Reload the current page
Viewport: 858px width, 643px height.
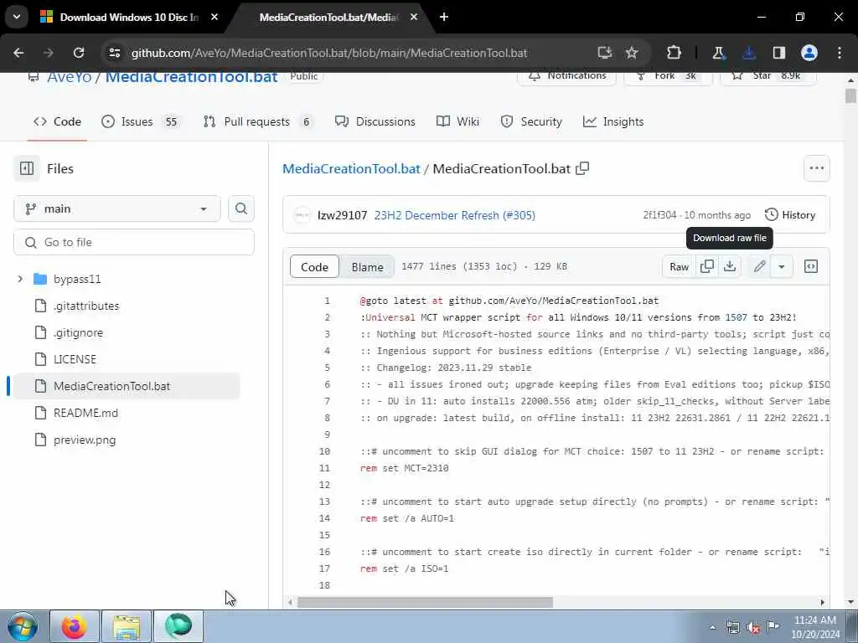(79, 53)
